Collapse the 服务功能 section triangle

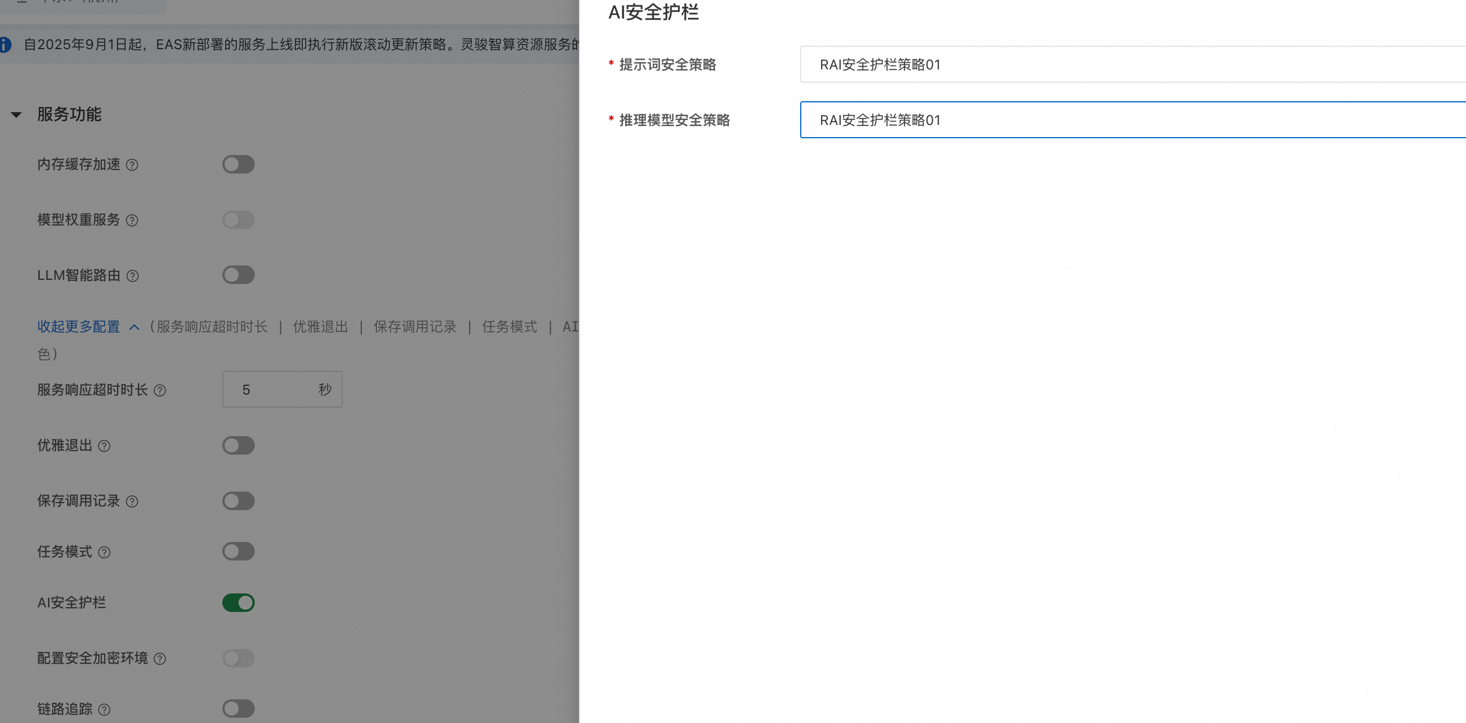click(x=16, y=115)
